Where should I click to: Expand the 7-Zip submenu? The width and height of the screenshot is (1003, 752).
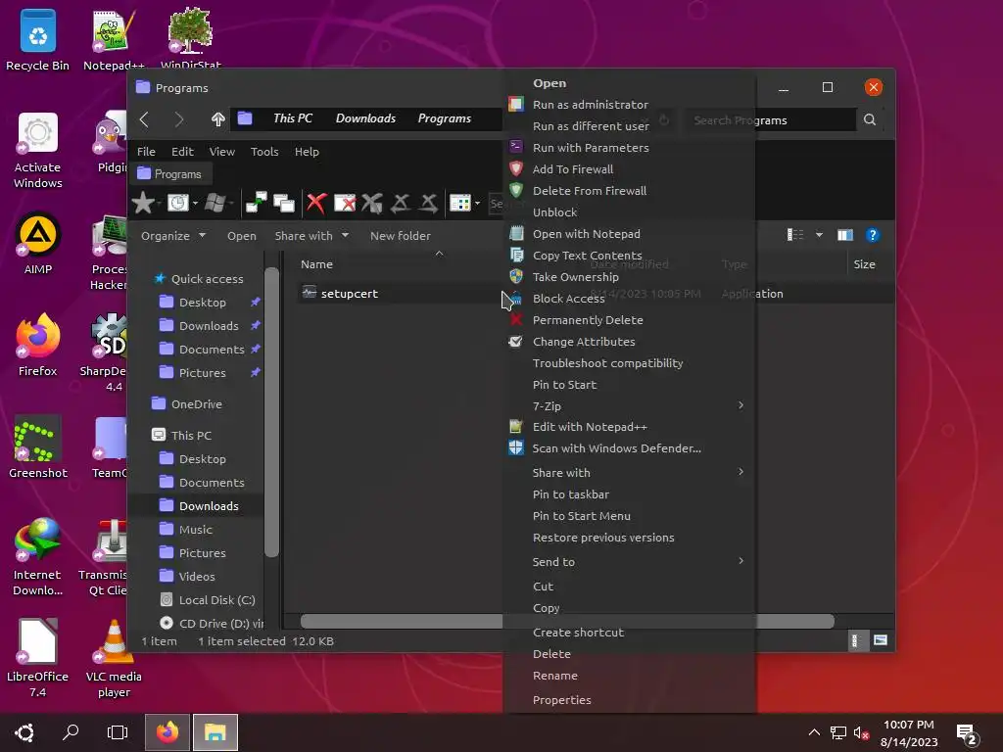(x=632, y=406)
